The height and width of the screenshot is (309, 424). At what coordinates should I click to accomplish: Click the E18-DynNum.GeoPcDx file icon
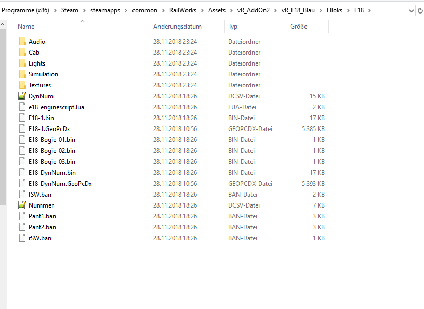22,183
